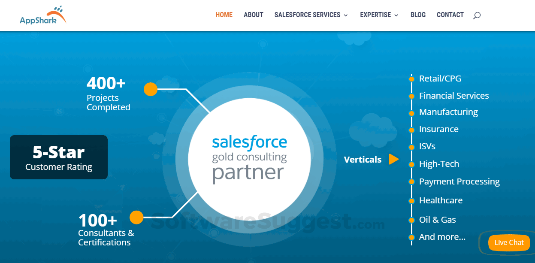Screen dimensions: 535x263
Task: Open the search magnifier icon
Action: pyautogui.click(x=477, y=15)
